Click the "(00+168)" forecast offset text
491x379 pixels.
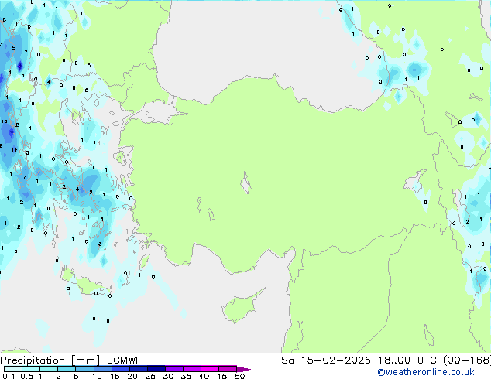coord(467,360)
